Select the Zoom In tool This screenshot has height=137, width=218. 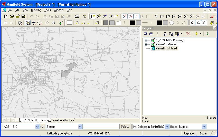[28, 23]
